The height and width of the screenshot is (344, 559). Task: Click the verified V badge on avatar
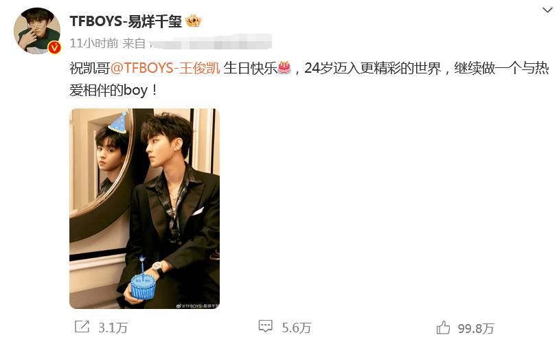coord(54,47)
